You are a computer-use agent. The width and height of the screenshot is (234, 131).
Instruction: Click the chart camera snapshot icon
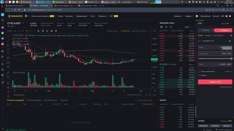click(52, 31)
